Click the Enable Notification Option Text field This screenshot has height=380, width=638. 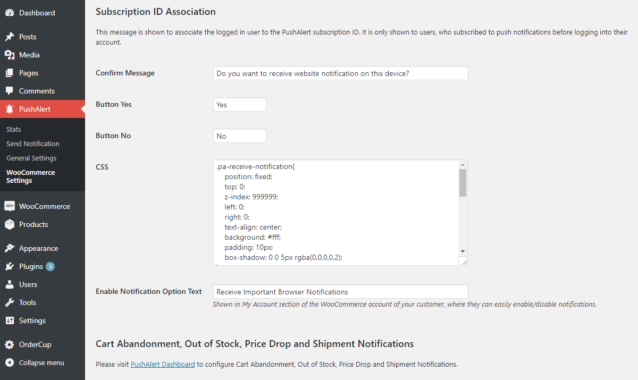pos(340,292)
